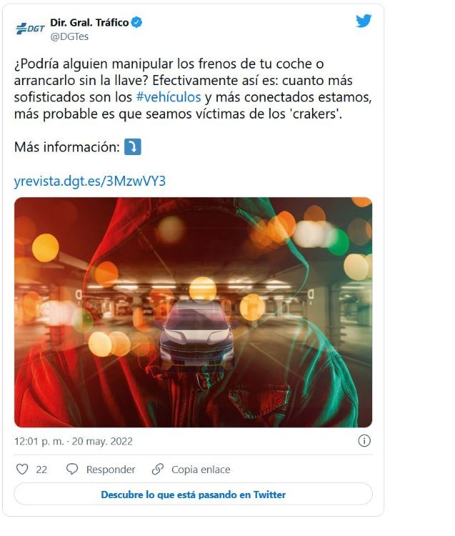455x536 pixels.
Task: Open the #vehículos hashtag
Action: [169, 97]
